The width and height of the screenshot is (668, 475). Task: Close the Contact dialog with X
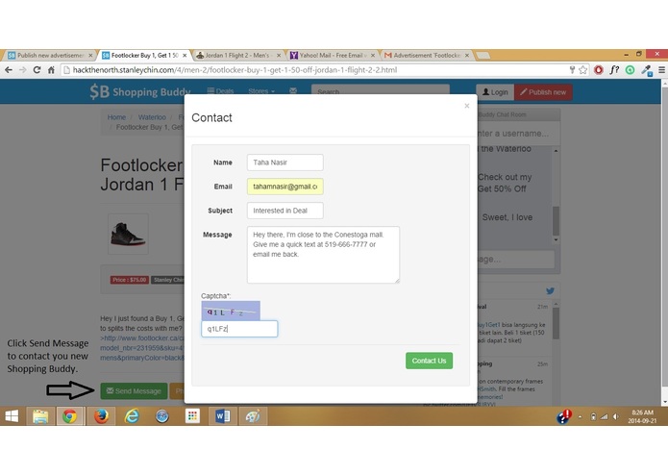pos(467,106)
